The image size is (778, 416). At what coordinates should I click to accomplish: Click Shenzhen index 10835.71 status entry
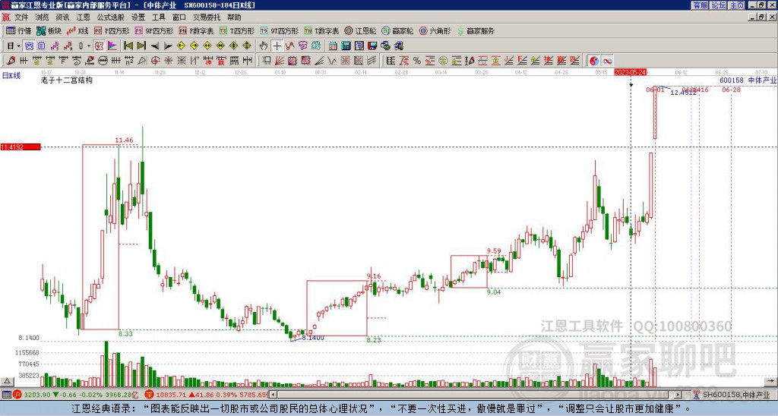coord(207,395)
